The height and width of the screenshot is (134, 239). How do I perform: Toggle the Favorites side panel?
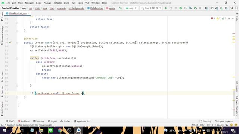click(2, 92)
